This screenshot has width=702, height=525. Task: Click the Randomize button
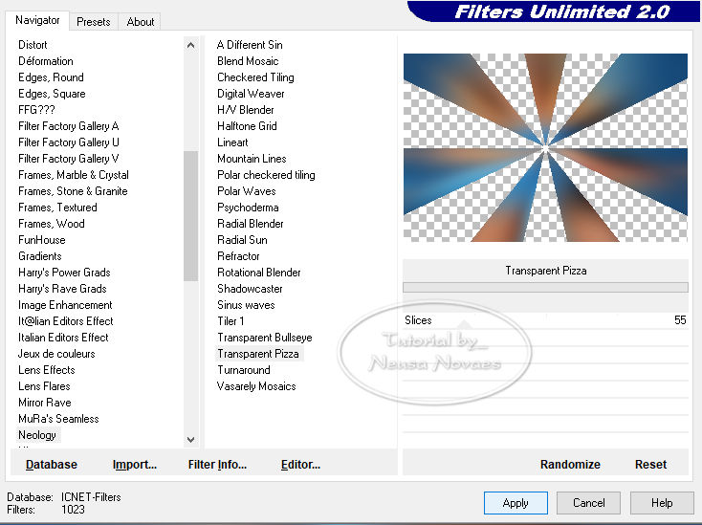click(x=570, y=464)
